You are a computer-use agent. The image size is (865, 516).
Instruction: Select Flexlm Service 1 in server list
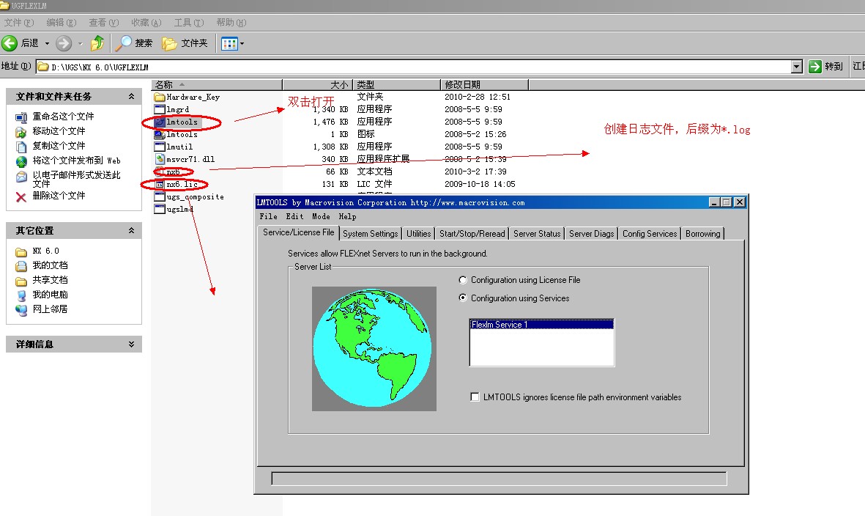click(542, 325)
